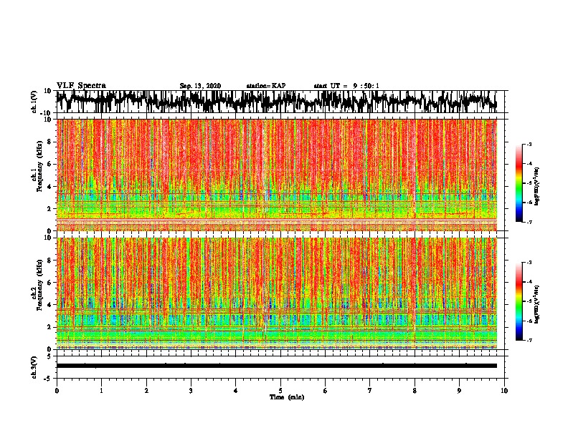Click the "9" tick label on Time axis
Viewport: 568px width, 438px height.
(459, 391)
